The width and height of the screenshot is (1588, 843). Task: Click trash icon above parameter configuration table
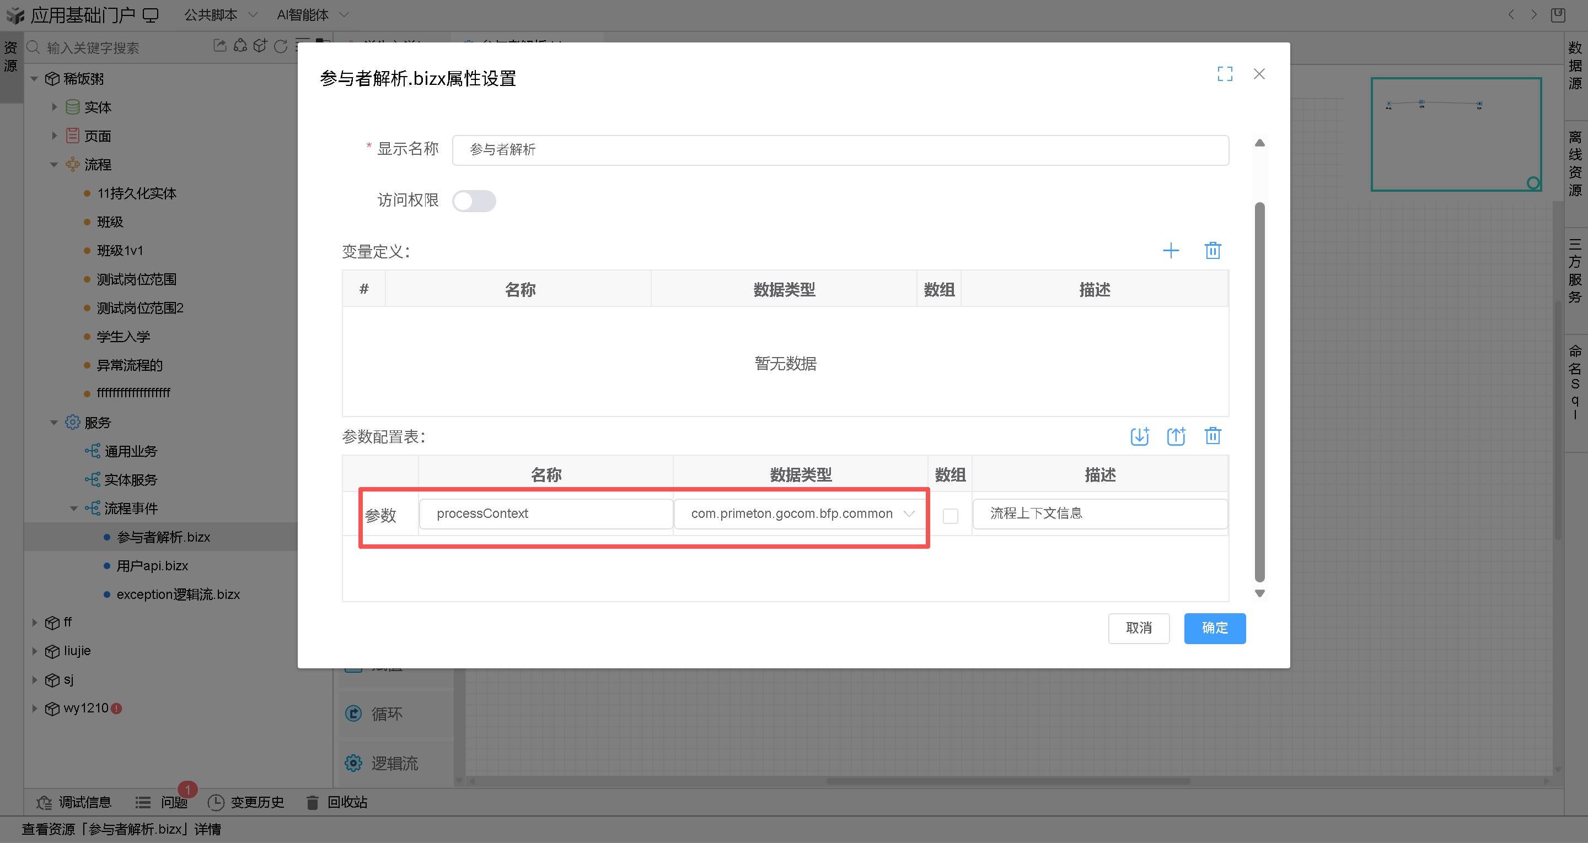pos(1212,436)
